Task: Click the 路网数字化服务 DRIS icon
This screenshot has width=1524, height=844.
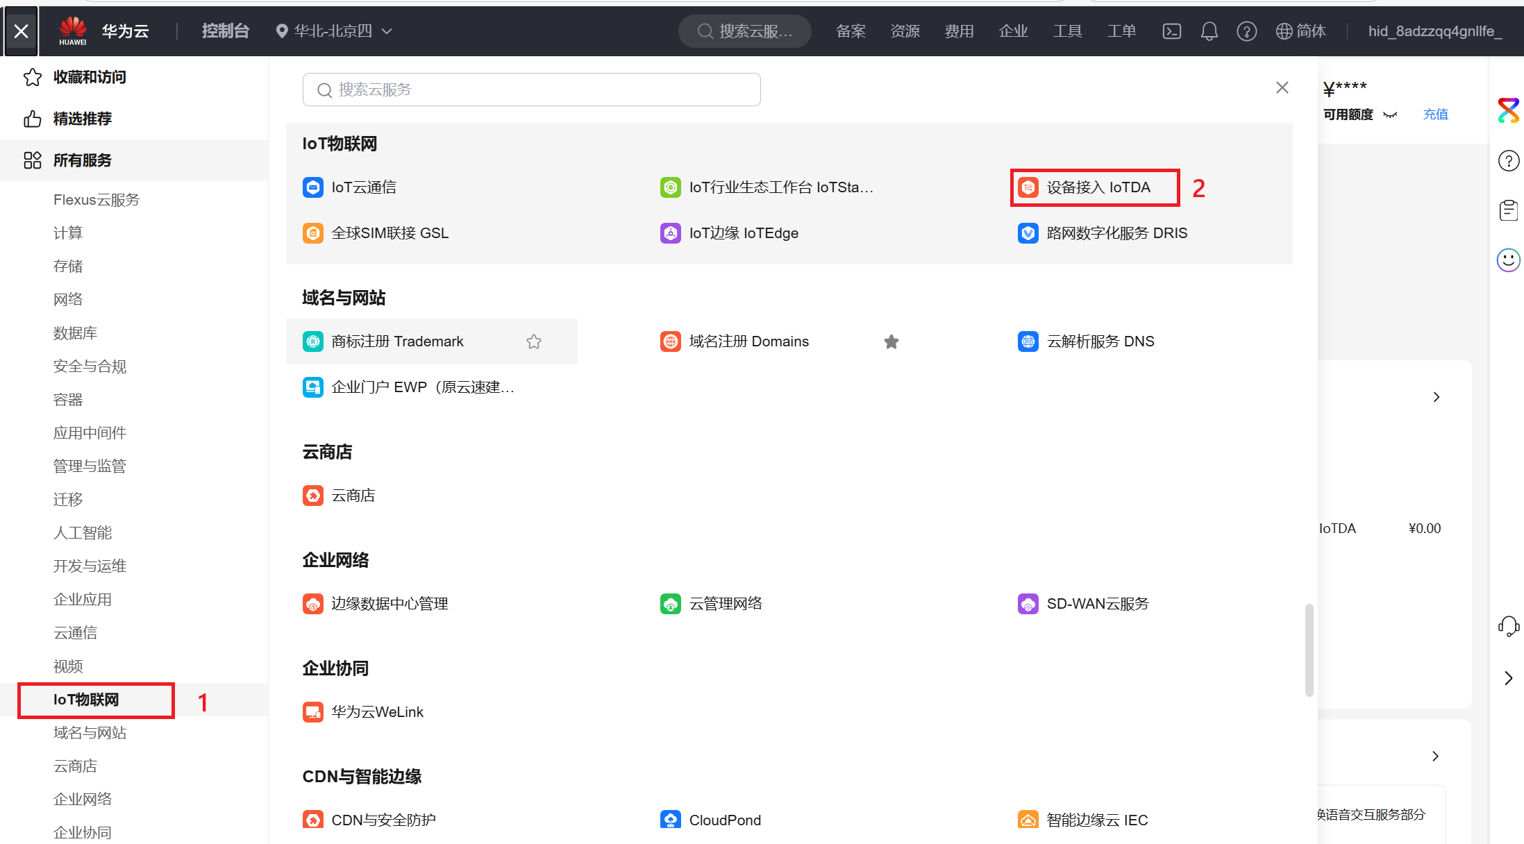Action: (1028, 233)
